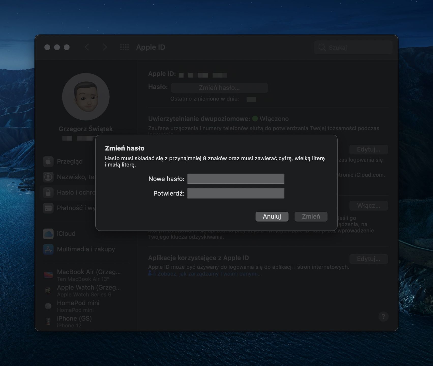
Task: Choose the MacBook Air device icon
Action: tap(48, 275)
